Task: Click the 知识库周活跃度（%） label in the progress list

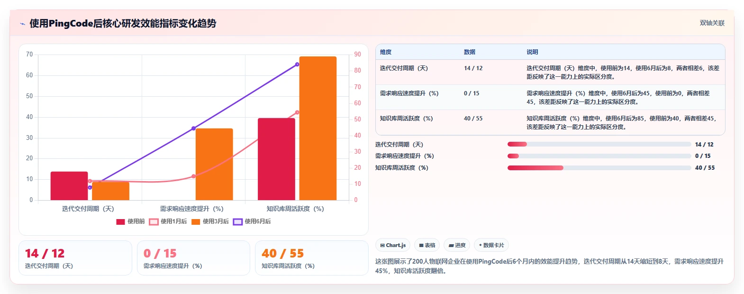Action: point(402,168)
